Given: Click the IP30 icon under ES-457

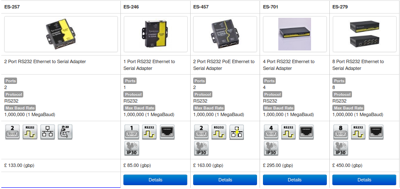Looking at the screenshot, I should point(201,148).
